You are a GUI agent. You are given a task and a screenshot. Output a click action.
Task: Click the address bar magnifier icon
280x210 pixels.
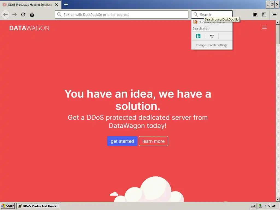coord(59,14)
